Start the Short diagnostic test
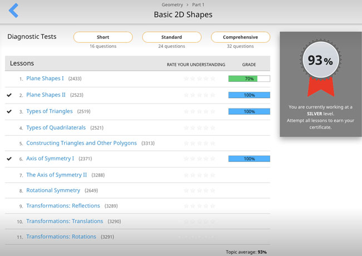Image resolution: width=362 pixels, height=256 pixels. (103, 37)
